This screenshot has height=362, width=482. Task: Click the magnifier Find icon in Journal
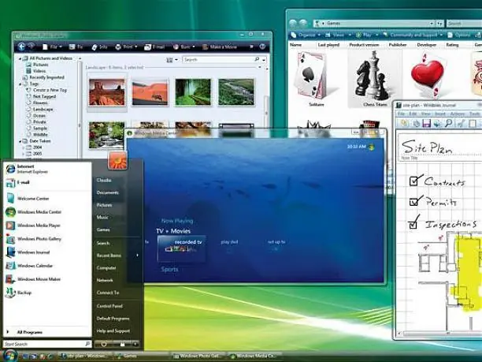click(x=448, y=123)
